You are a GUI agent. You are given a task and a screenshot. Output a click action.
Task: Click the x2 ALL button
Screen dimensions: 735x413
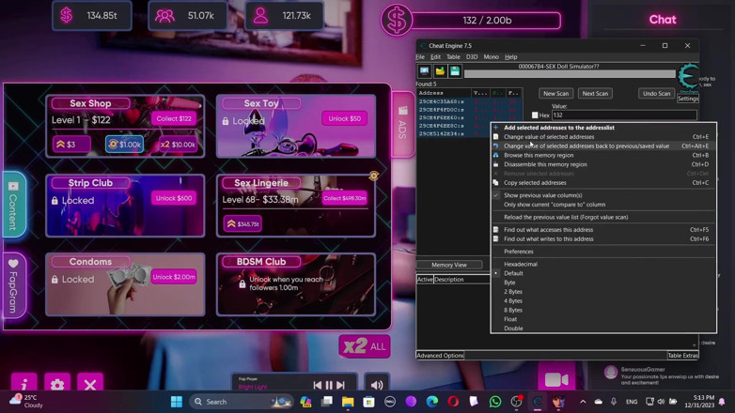(x=365, y=346)
